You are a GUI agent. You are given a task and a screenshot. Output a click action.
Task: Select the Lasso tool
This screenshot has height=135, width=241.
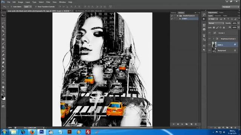click(x=3, y=23)
